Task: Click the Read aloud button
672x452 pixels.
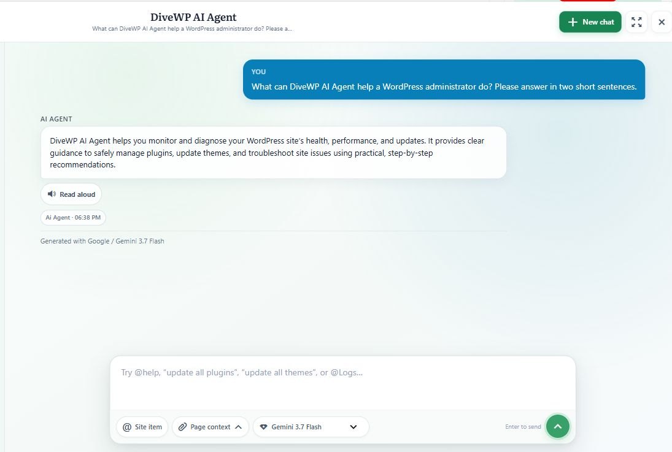Action: (71, 194)
